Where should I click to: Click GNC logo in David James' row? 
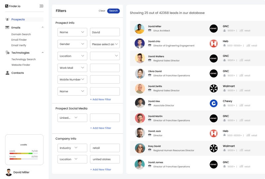214,164
